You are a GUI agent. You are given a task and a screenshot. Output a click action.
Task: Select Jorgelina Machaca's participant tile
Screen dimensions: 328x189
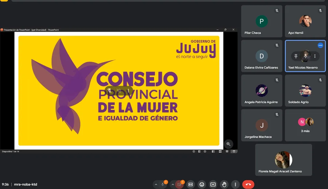click(262, 125)
